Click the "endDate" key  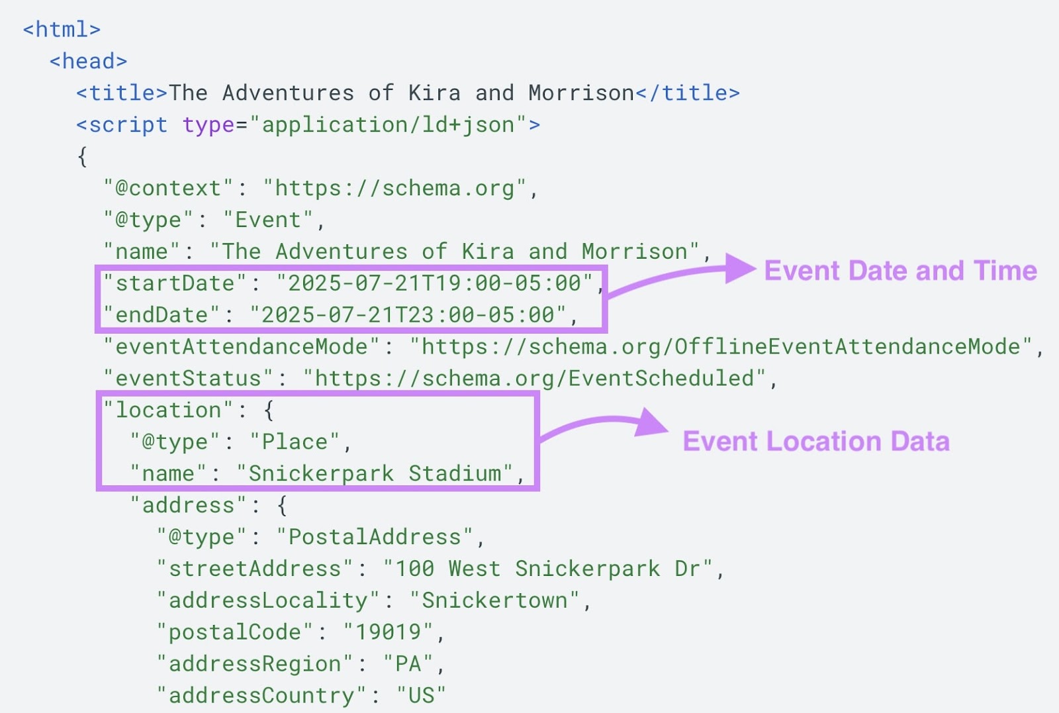pos(162,316)
